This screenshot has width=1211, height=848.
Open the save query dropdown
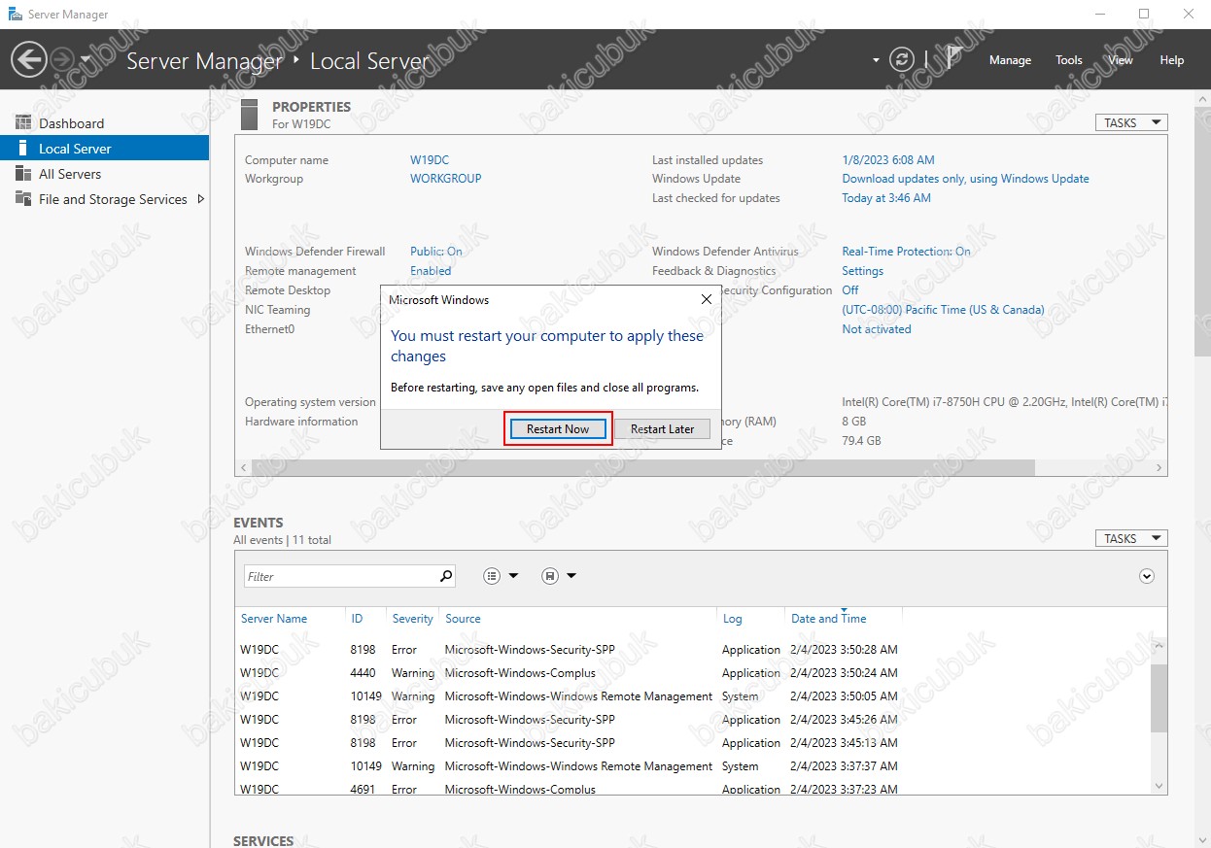click(559, 576)
